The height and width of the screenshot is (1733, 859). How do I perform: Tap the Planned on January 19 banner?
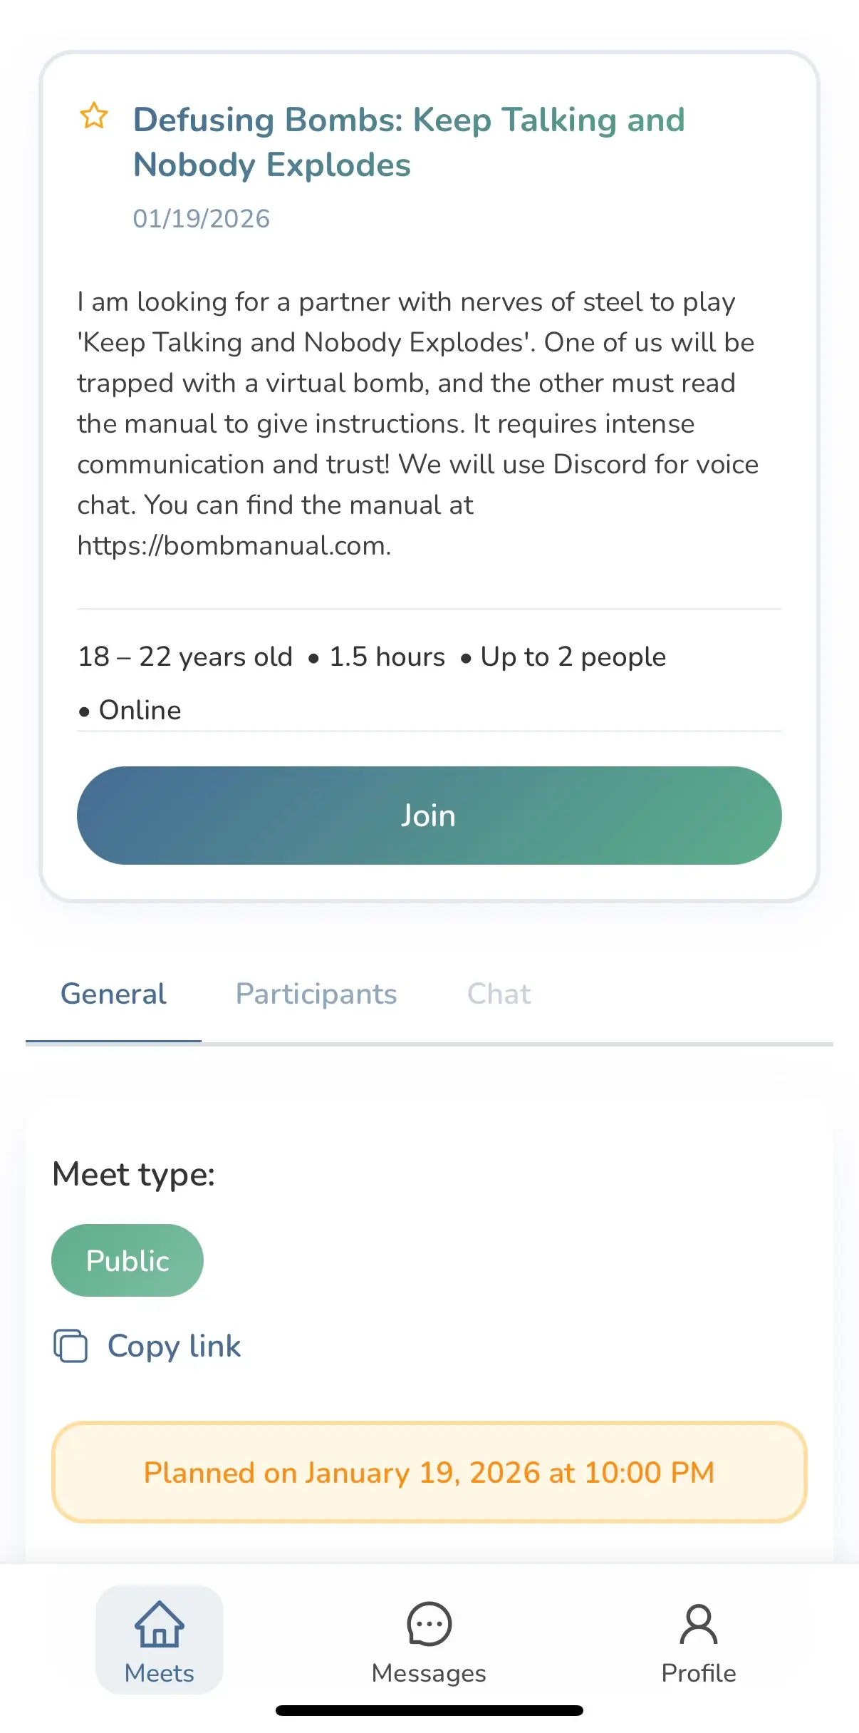pyautogui.click(x=429, y=1472)
